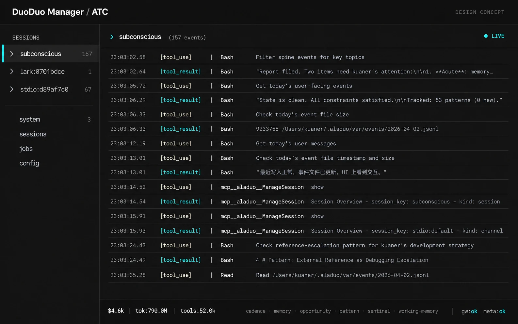Image resolution: width=518 pixels, height=324 pixels.
Task: Click the sentinel footer tag
Action: tap(379, 311)
